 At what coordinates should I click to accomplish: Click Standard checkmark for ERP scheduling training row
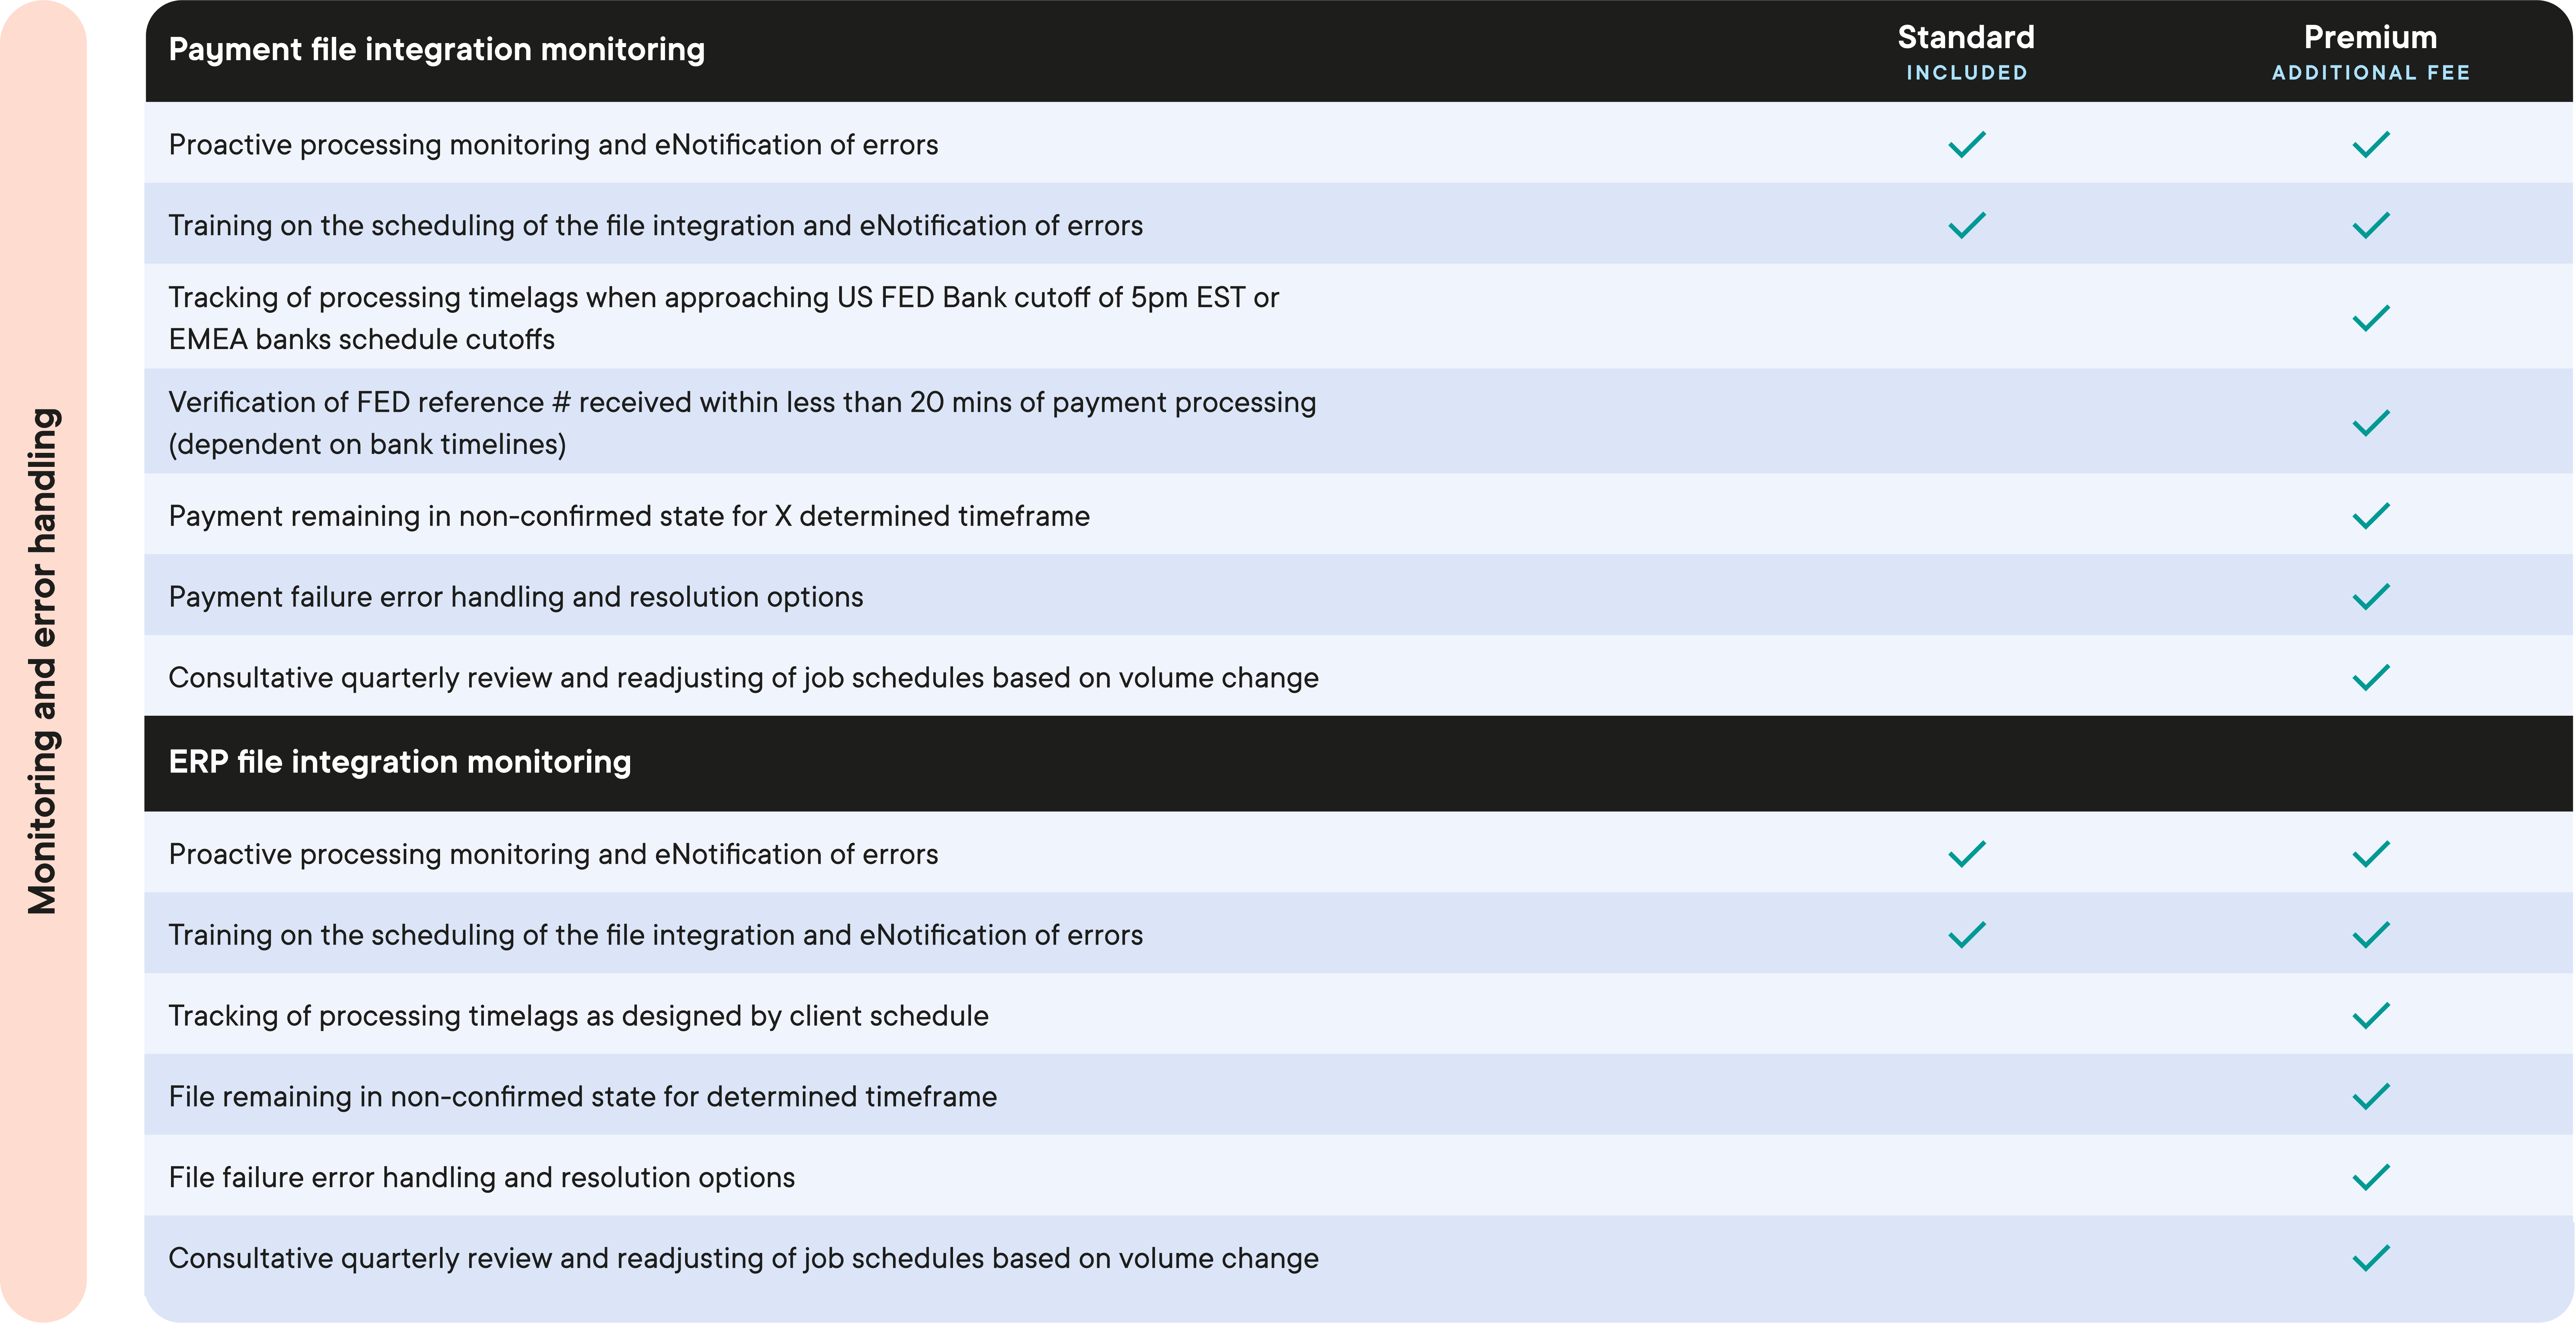[x=1966, y=935]
